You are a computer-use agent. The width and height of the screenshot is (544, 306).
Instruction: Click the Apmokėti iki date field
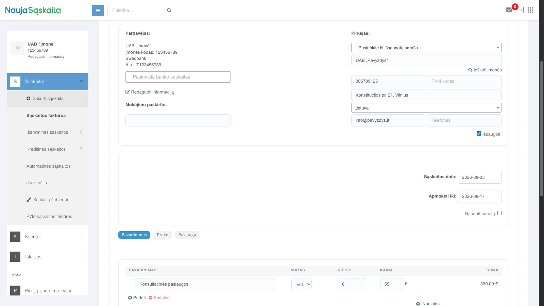(x=480, y=197)
